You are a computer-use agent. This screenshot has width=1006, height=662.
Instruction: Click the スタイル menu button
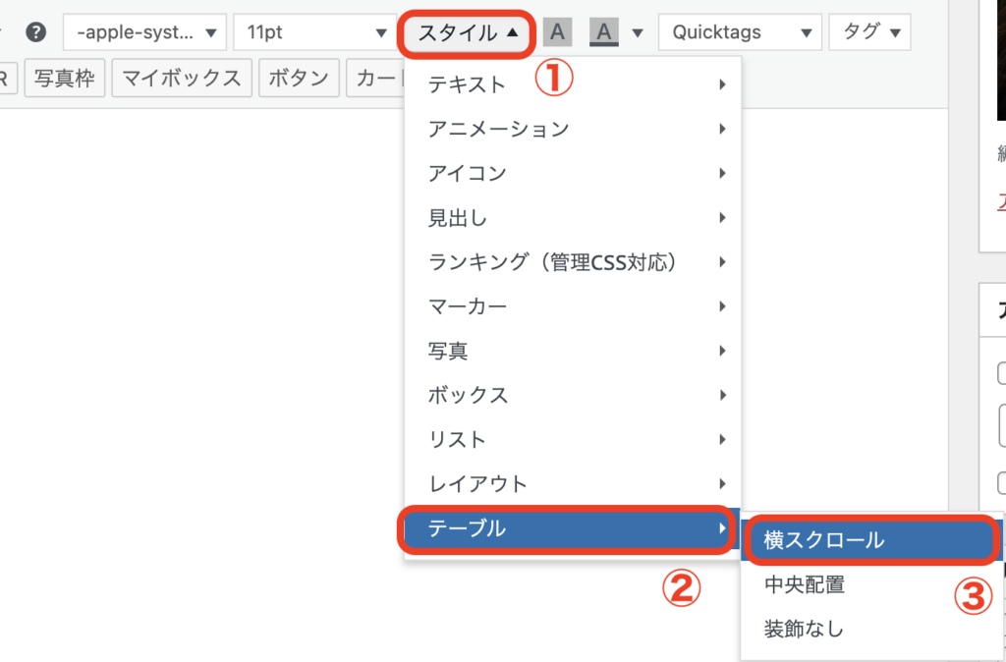point(468,32)
